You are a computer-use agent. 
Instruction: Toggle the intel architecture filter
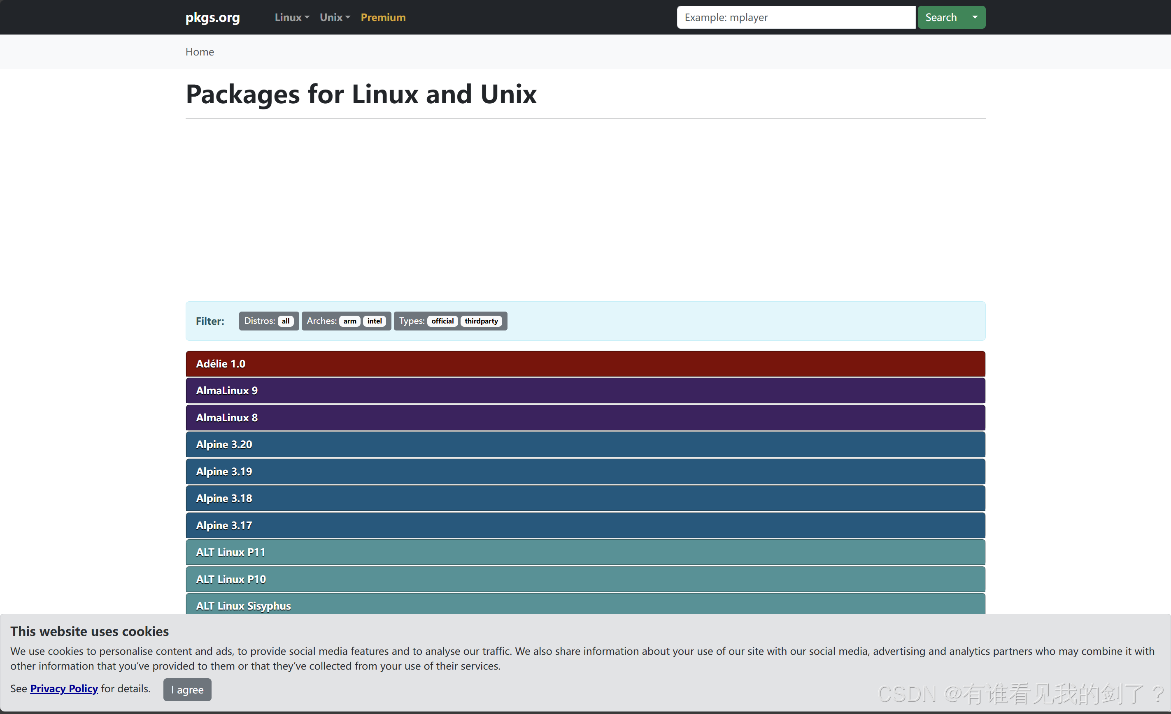point(374,321)
